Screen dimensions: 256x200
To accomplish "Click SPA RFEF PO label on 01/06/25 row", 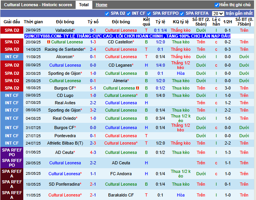I will click(x=12, y=152).
